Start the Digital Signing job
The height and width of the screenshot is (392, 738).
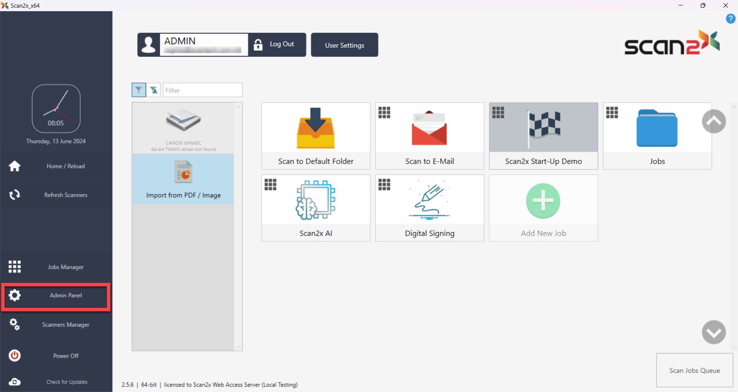pyautogui.click(x=429, y=208)
